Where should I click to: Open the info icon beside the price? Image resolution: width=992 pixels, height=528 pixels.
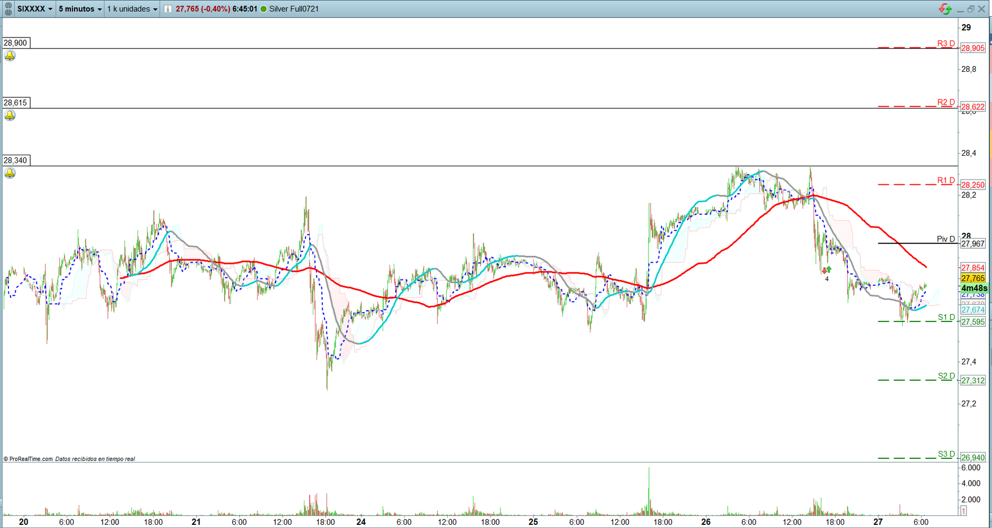click(168, 9)
